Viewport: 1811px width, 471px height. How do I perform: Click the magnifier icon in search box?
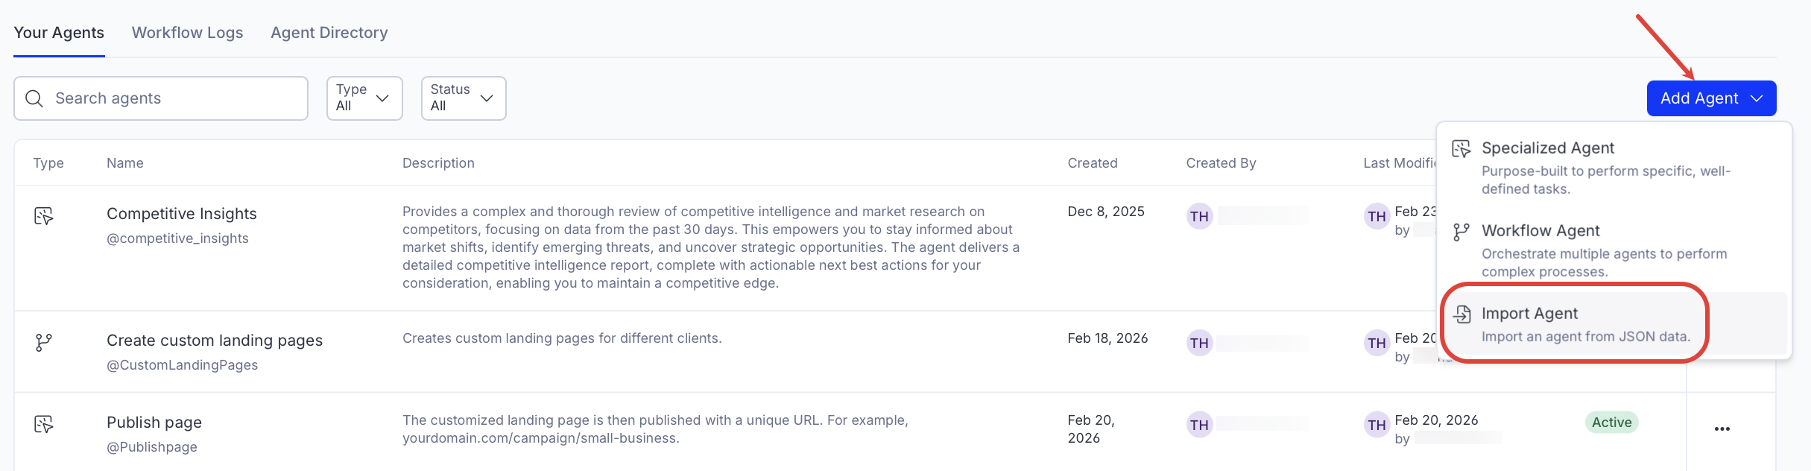[34, 98]
